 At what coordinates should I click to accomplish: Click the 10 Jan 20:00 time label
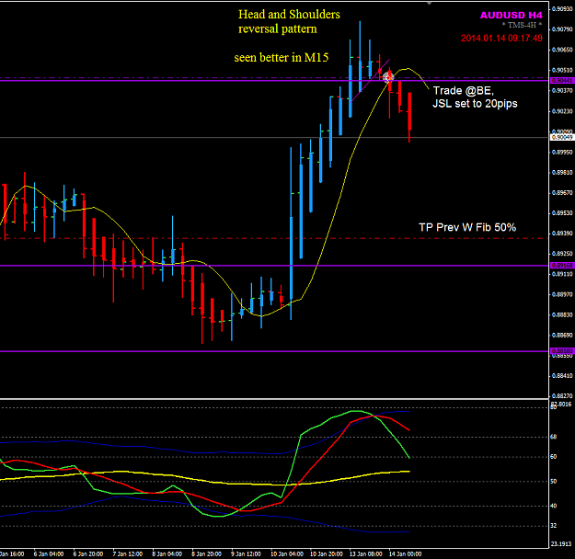(x=327, y=553)
